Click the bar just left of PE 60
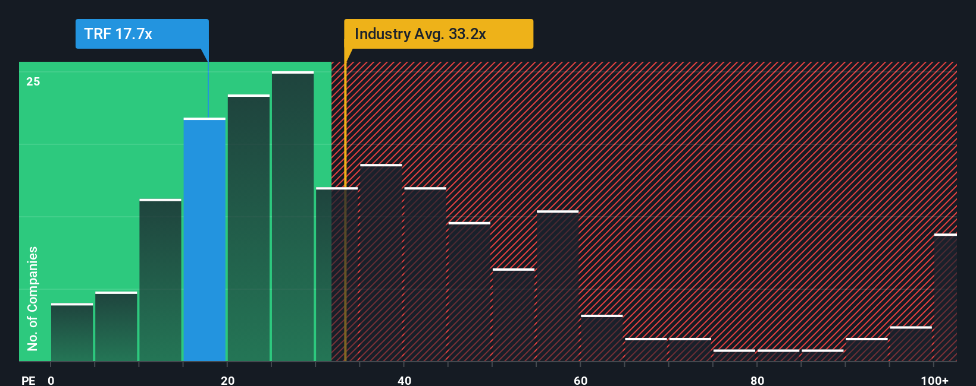Viewport: 976px width, 386px height. [558, 286]
